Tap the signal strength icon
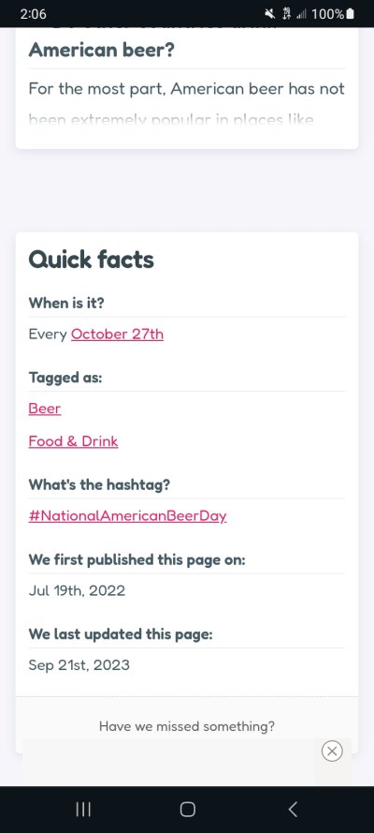Viewport: 374px width, 833px height. pyautogui.click(x=302, y=14)
